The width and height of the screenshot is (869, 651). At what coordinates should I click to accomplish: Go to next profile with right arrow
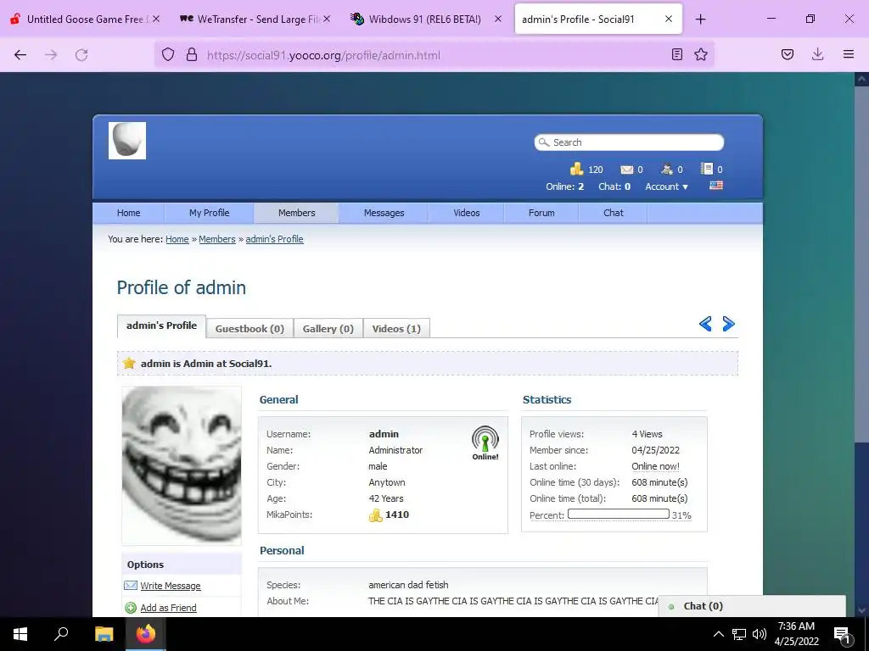tap(729, 324)
